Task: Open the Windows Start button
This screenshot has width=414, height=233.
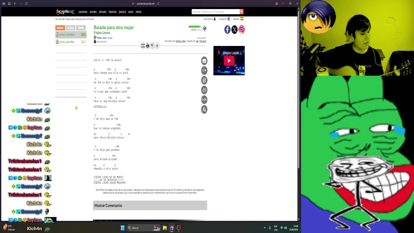Action: [x=123, y=228]
